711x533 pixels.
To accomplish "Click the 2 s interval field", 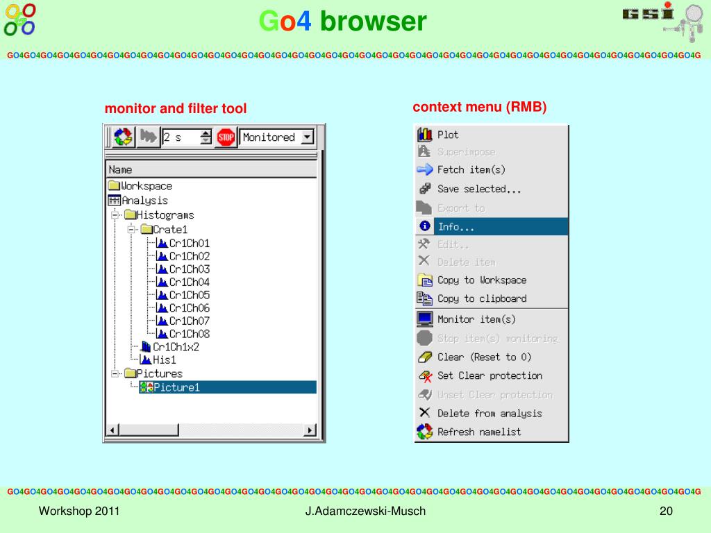I will tap(181, 137).
